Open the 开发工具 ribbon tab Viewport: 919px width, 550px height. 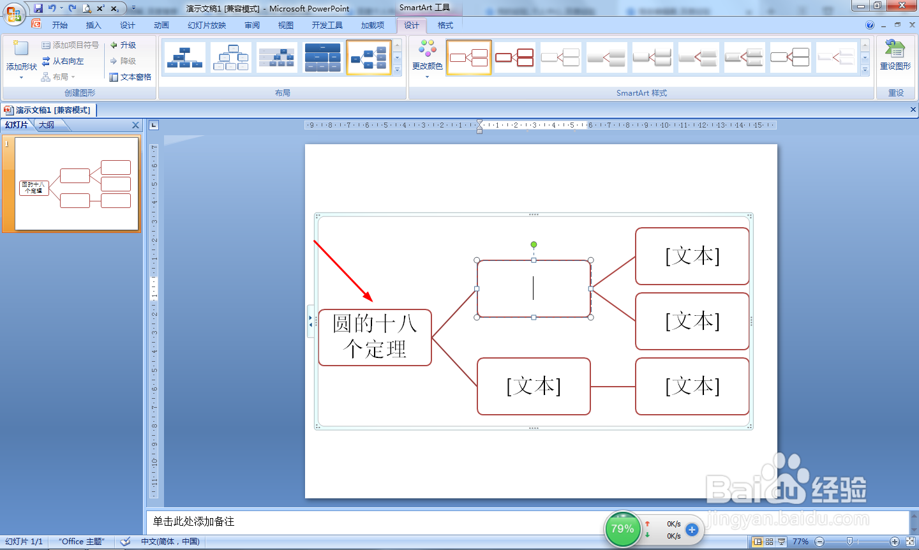pyautogui.click(x=327, y=26)
